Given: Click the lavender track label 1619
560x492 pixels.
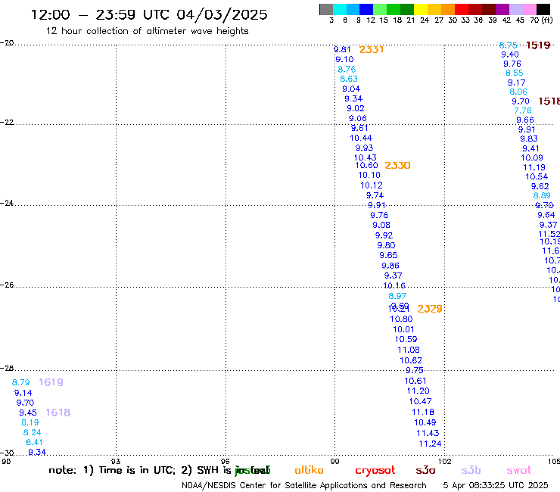Looking at the screenshot, I should click(51, 382).
